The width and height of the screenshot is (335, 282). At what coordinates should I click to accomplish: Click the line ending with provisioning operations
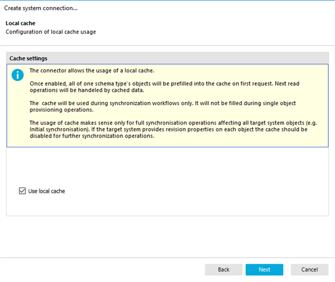pyautogui.click(x=62, y=110)
